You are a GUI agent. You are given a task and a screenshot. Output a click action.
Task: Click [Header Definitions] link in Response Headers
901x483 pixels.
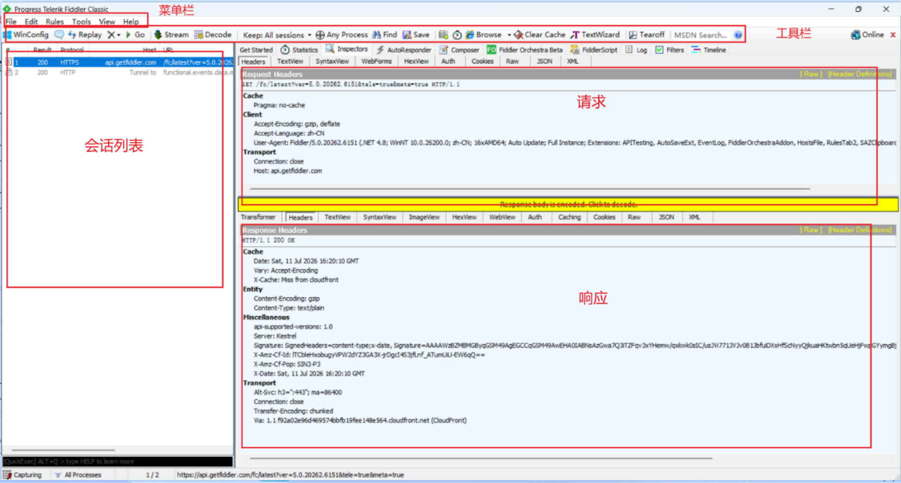860,230
